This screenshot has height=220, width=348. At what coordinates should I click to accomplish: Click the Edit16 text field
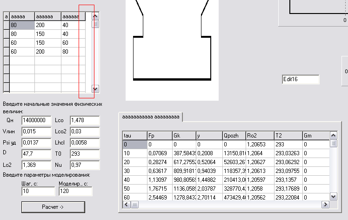pos(301,80)
